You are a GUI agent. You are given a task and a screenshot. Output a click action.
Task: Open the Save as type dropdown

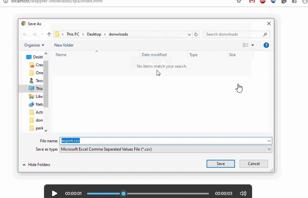click(166, 149)
